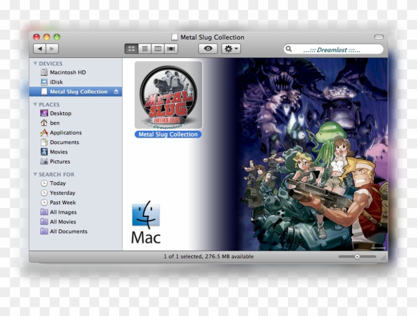Click the Pictures camera icon in sidebar
This screenshot has width=417, height=316.
point(44,161)
